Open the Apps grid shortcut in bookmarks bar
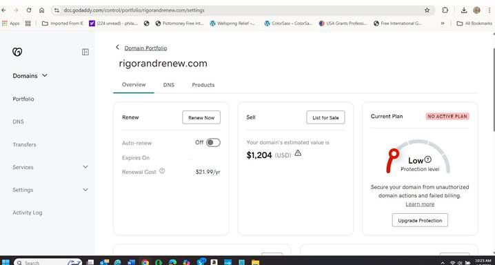This screenshot has width=495, height=265. tap(11, 23)
